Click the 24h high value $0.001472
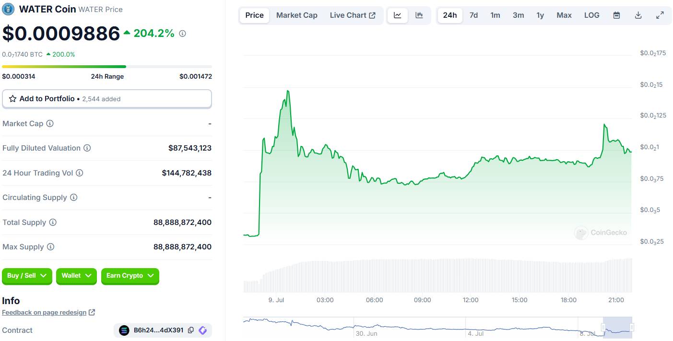This screenshot has height=341, width=673. (196, 77)
